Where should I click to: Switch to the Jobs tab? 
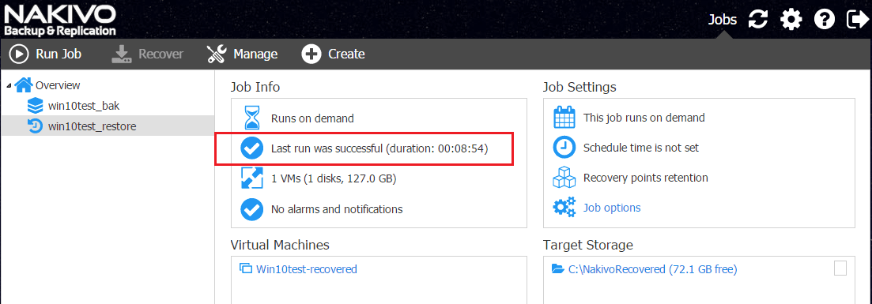[x=722, y=20]
